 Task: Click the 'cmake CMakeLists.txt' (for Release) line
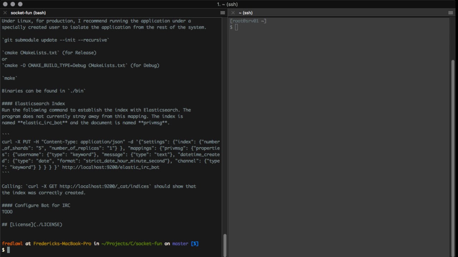point(49,53)
